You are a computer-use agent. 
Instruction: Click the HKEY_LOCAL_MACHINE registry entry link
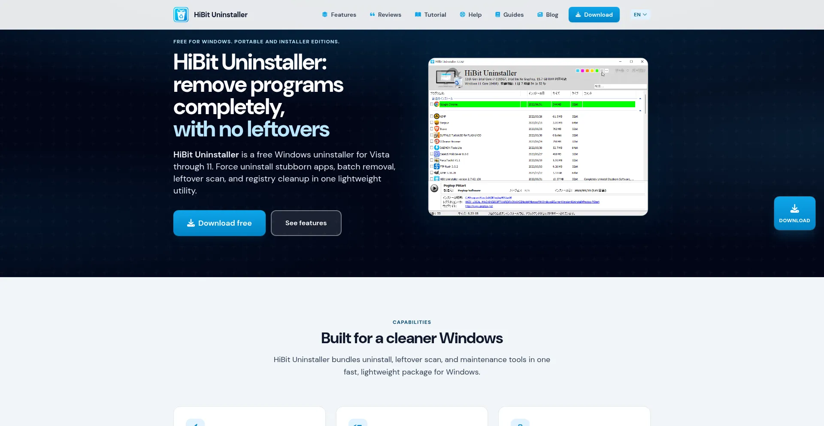click(x=532, y=202)
